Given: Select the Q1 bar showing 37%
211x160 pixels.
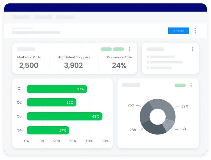Looking at the screenshot, I should pos(57,89).
